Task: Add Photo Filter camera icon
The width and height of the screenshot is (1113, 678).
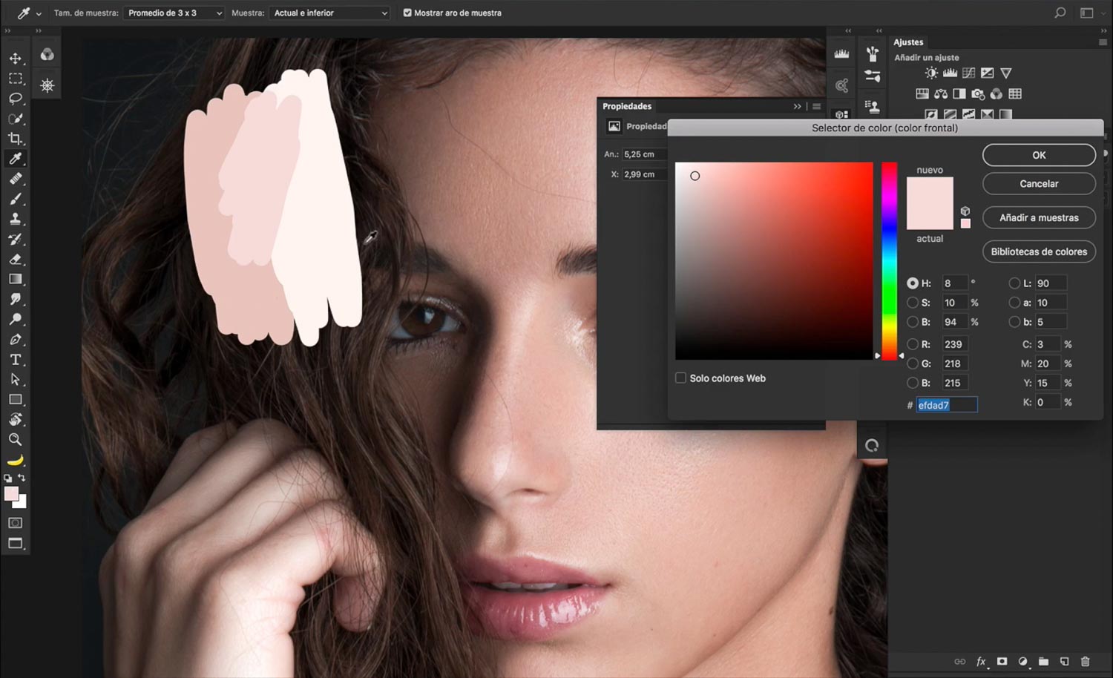Action: point(978,93)
